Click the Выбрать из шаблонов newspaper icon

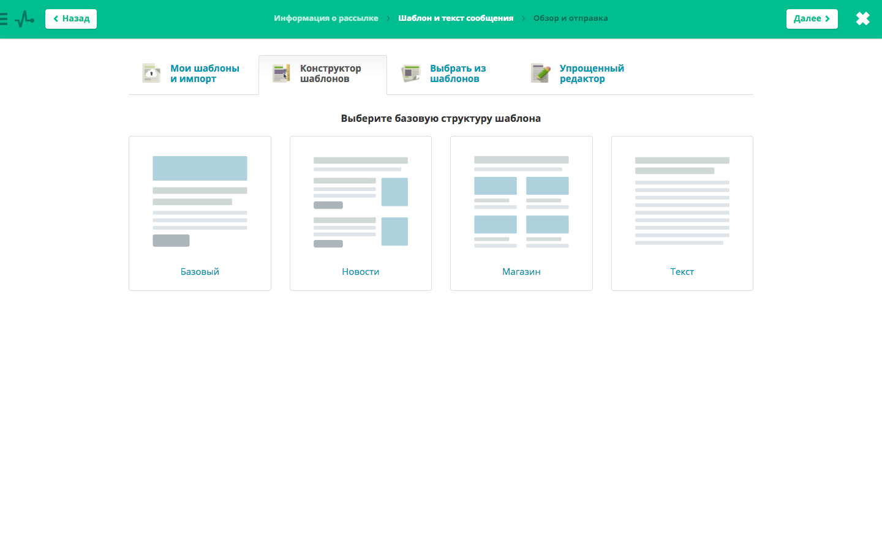click(x=411, y=73)
